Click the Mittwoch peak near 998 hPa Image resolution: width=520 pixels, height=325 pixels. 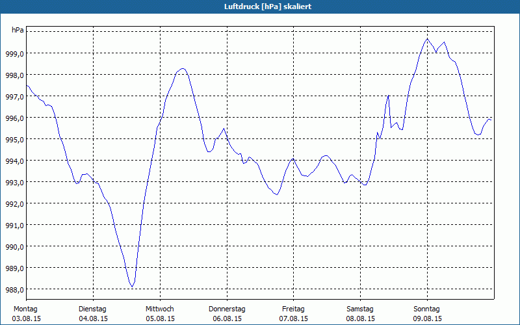point(183,68)
